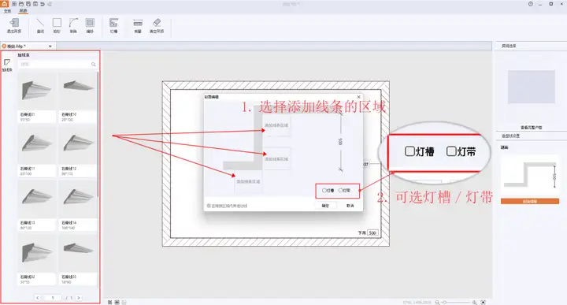567x305 pixels.
Task: Click the fit-to-view icon bottom right
Action: 483,302
